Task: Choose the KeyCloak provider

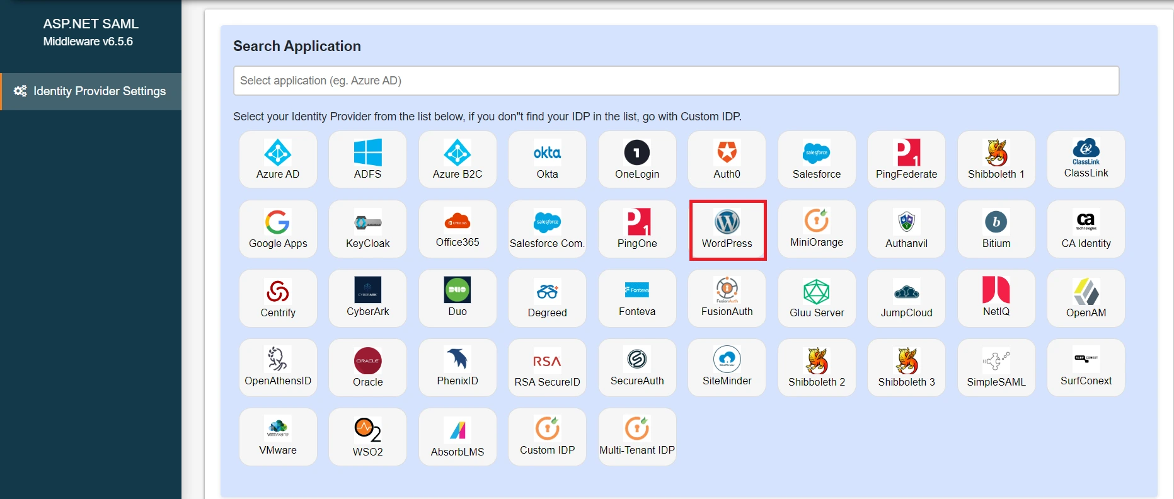Action: point(367,229)
